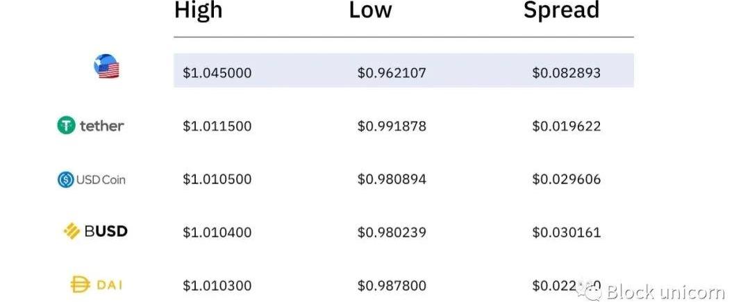
Task: Click DAI's $0.987800 low price
Action: (x=391, y=286)
